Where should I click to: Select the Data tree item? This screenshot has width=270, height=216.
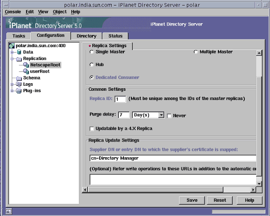tap(28, 52)
